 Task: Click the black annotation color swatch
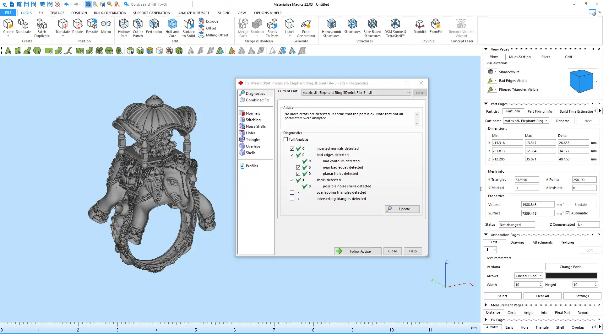pyautogui.click(x=571, y=276)
